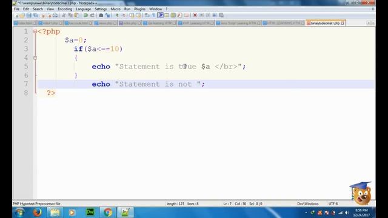Click line number 5 in margin
This screenshot has width=388, height=218.
pos(26,66)
